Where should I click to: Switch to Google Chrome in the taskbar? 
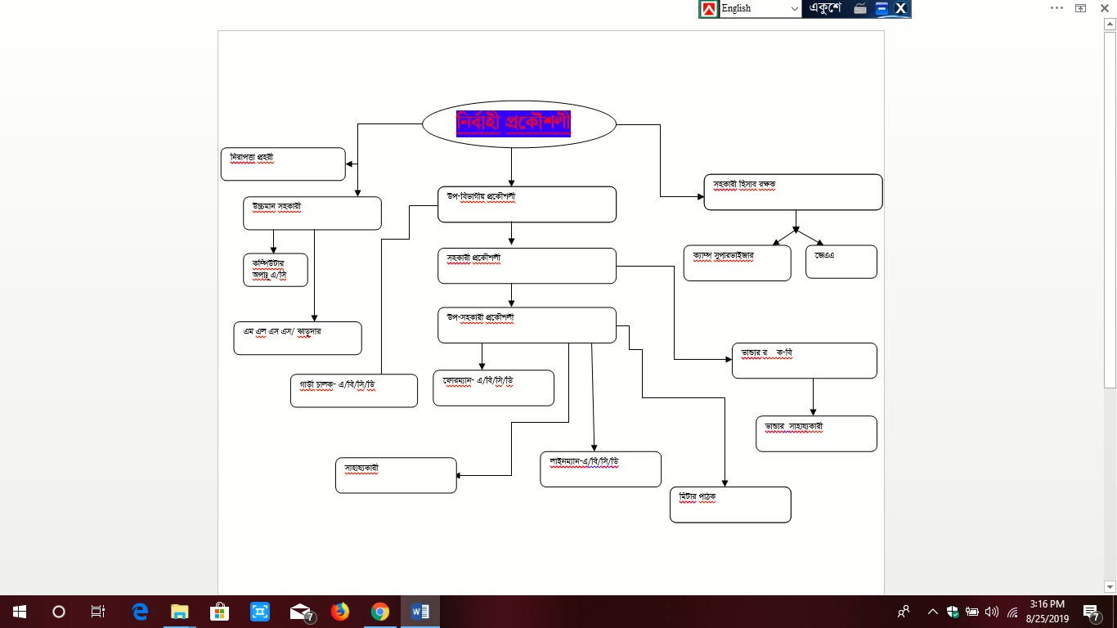tap(379, 612)
